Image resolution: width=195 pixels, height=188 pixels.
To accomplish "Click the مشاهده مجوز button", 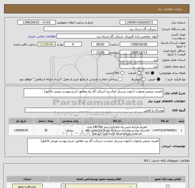I will (27, 186).
